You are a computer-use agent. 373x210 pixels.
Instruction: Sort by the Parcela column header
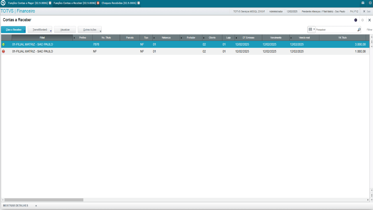[x=130, y=38]
